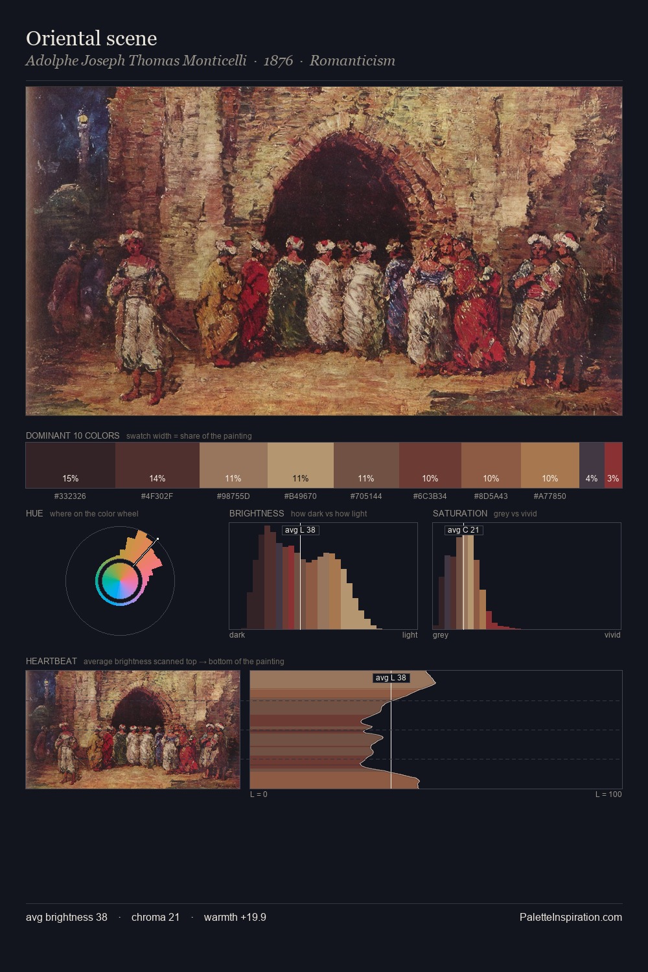Click the hex code #A77850 text

(550, 496)
